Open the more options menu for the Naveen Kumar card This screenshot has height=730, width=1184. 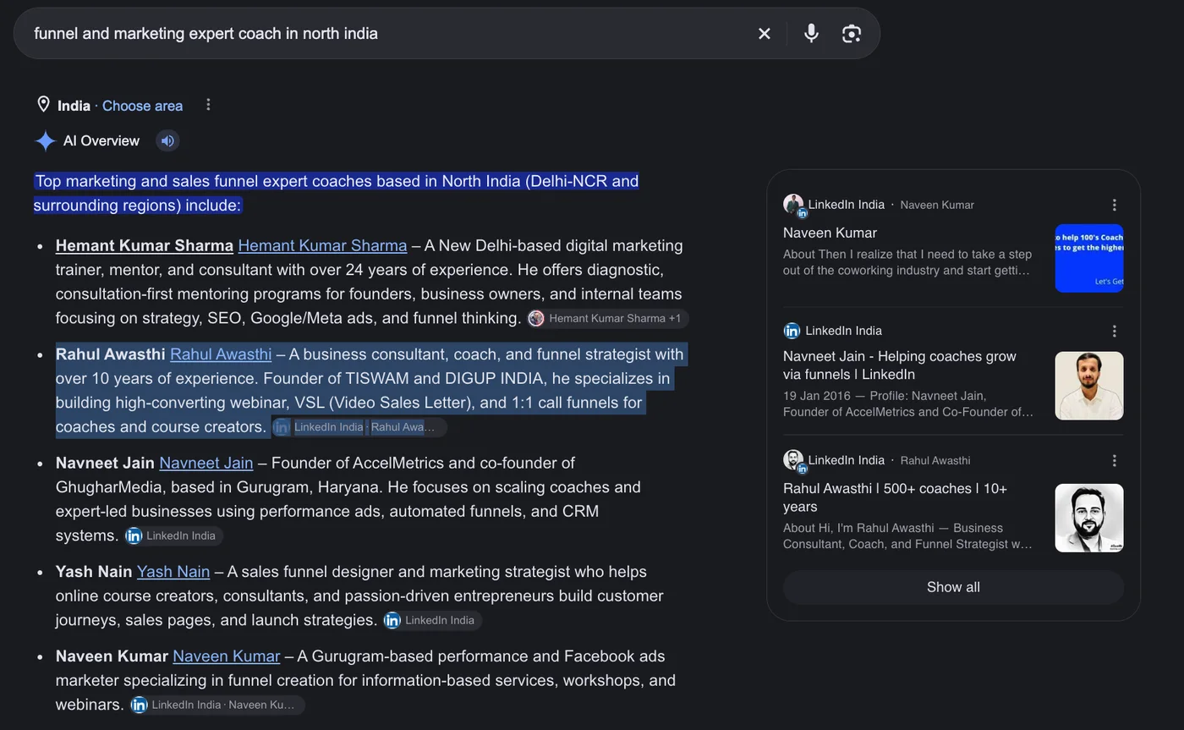point(1115,205)
